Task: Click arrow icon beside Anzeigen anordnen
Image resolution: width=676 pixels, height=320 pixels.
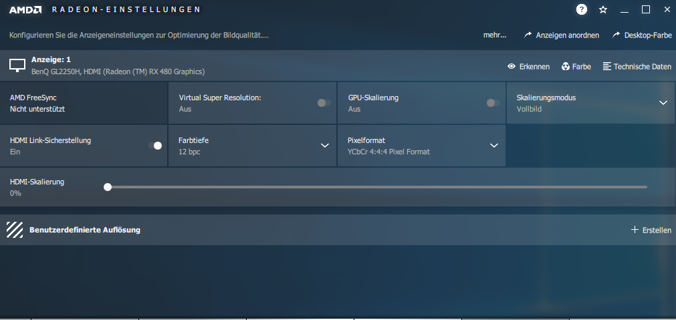Action: [x=528, y=35]
